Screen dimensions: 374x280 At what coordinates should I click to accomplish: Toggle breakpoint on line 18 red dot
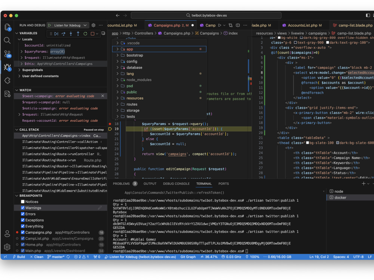(110, 124)
